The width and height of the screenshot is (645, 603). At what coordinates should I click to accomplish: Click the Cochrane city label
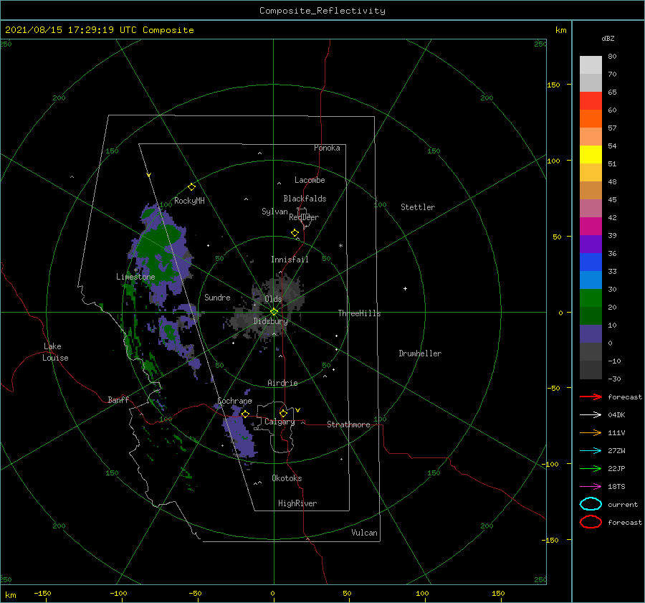(x=234, y=401)
